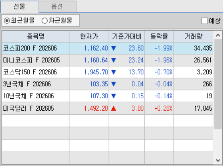Click the volume value 19

[x=209, y=96]
